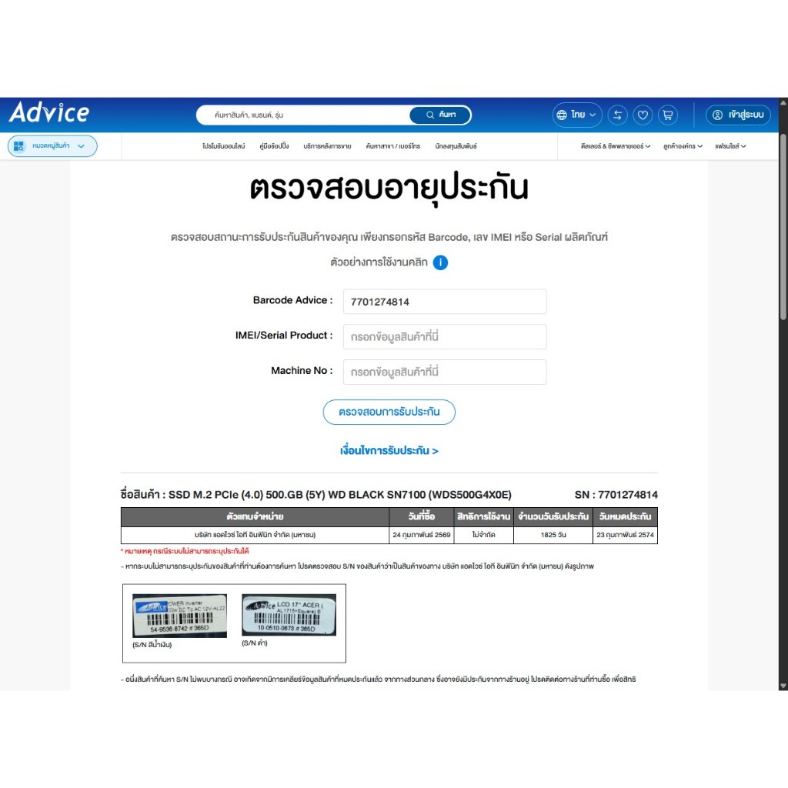This screenshot has width=788, height=788.
Task: Expand the ลูกค้าองค์กร menu
Action: pos(683,146)
